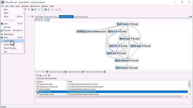Click the schema list horizontal scrollbar
The image size is (193, 108).
[x=111, y=97]
